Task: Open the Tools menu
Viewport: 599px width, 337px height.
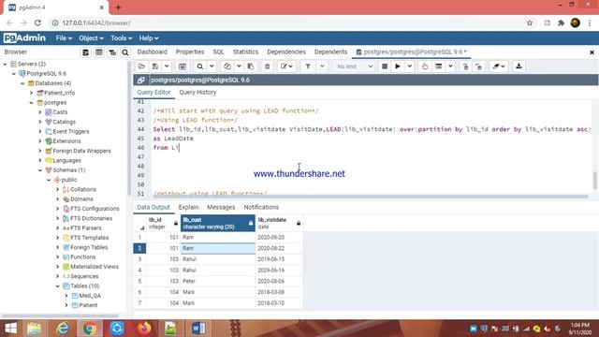Action: coord(121,38)
